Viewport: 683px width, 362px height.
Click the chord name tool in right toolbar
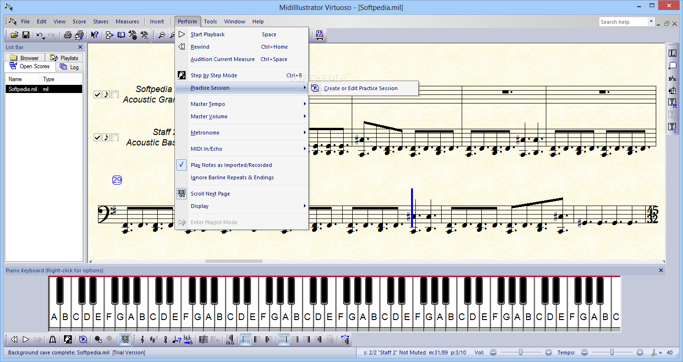coord(672,78)
